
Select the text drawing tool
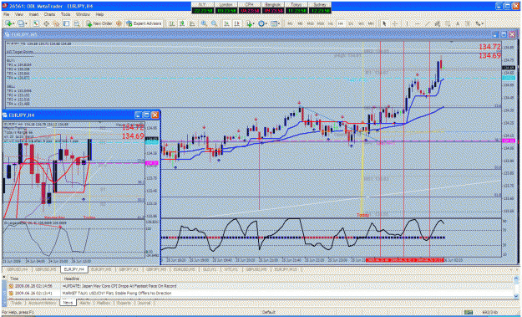coord(458,23)
